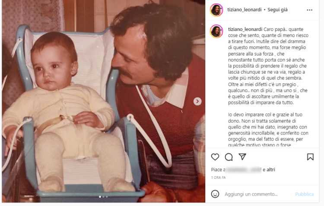Click caption profile picture avatar
Screen dimensions: 324x206
[216, 31]
